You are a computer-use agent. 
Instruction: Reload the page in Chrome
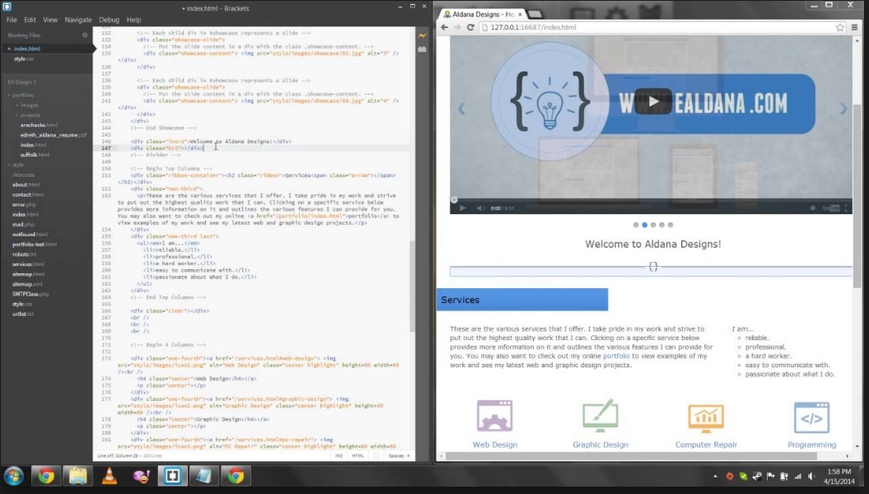(470, 27)
